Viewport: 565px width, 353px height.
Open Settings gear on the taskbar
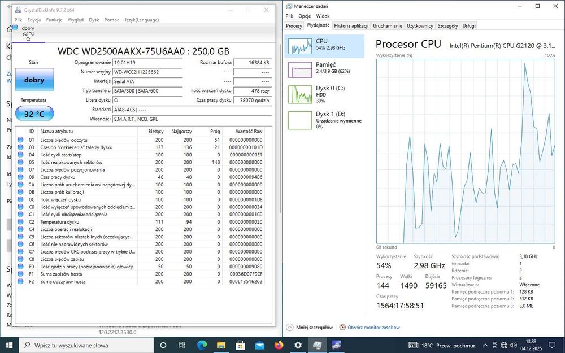click(x=298, y=345)
